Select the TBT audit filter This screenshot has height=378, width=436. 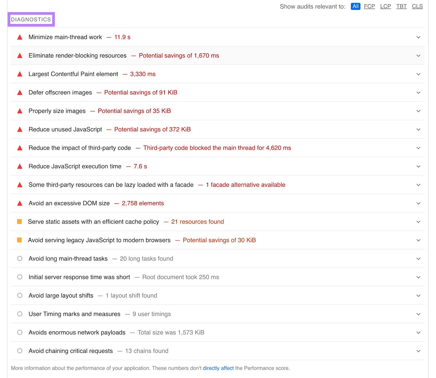pos(401,6)
